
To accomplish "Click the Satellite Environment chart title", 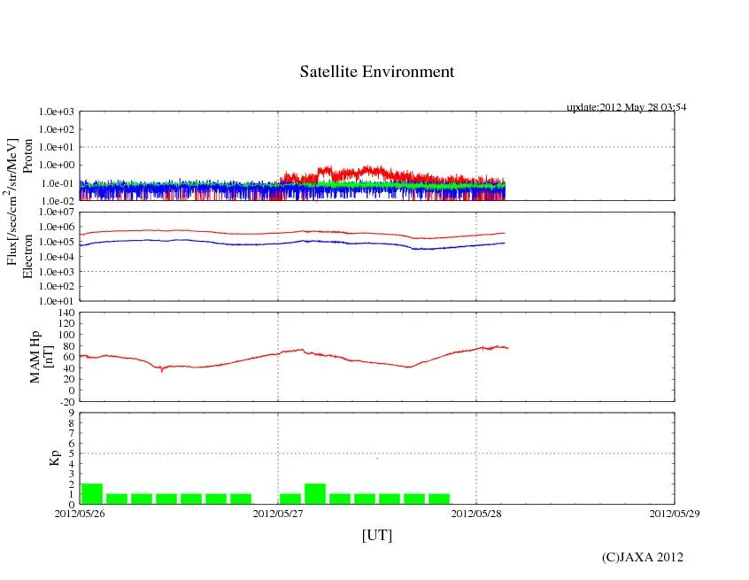I will [x=376, y=72].
